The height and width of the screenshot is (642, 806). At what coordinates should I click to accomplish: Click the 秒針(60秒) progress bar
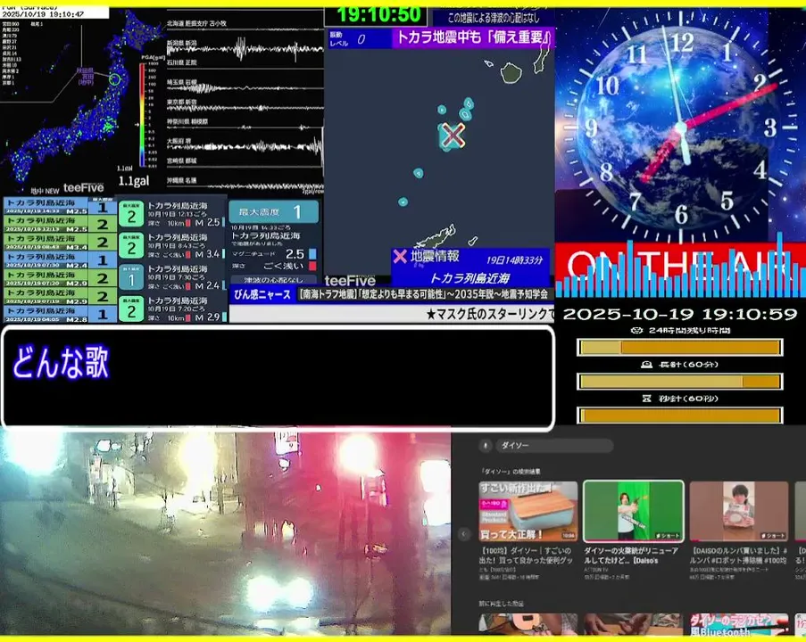[679, 415]
